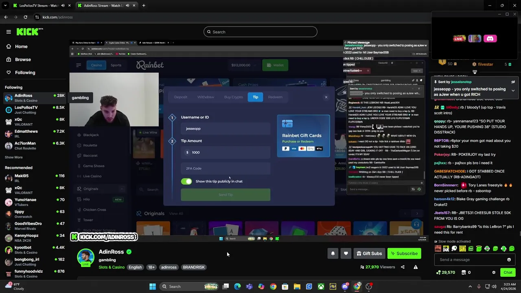Hide the pinned message with eye-slash icon
Image resolution: width=521 pixels, height=293 pixels.
513,82
